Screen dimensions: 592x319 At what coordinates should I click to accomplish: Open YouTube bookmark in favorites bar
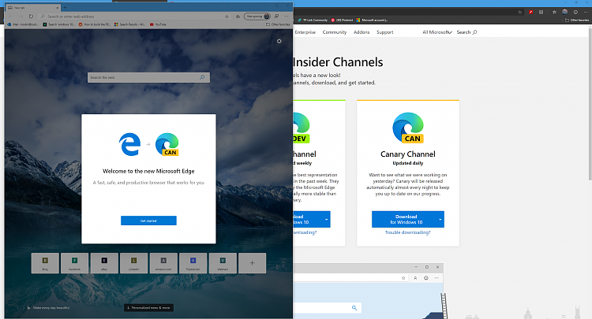(158, 24)
